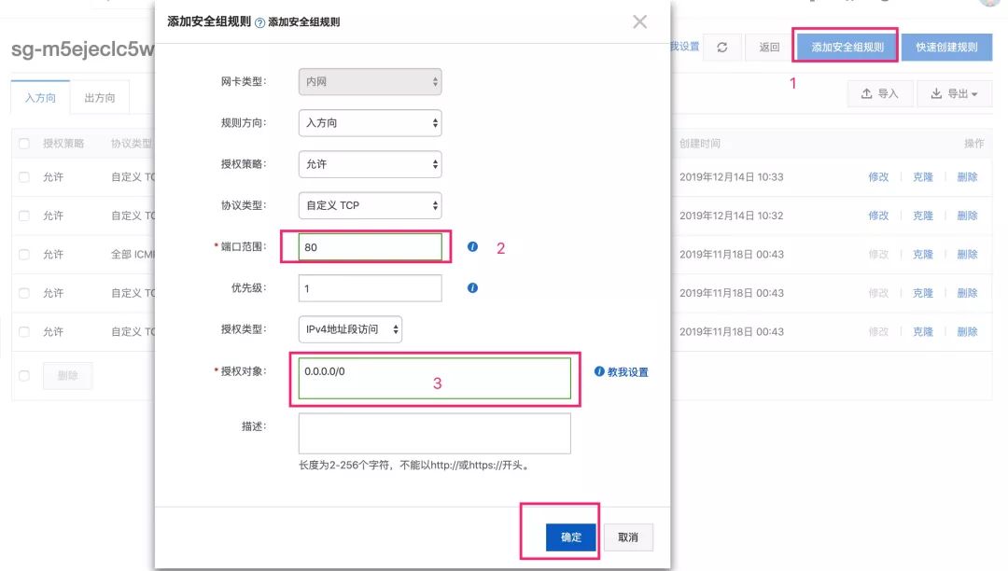Click 删除 for the ICMP rule row
The image size is (1008, 571).
(x=967, y=255)
